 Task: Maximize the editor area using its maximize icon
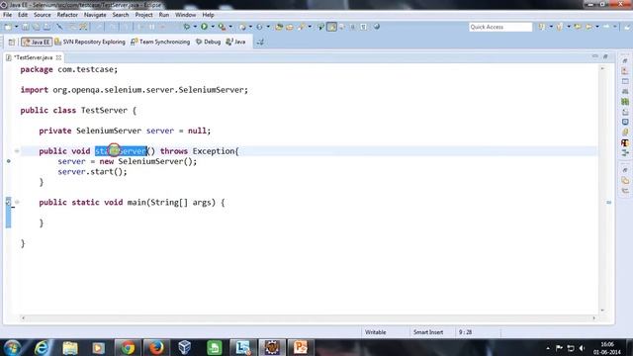pos(605,56)
